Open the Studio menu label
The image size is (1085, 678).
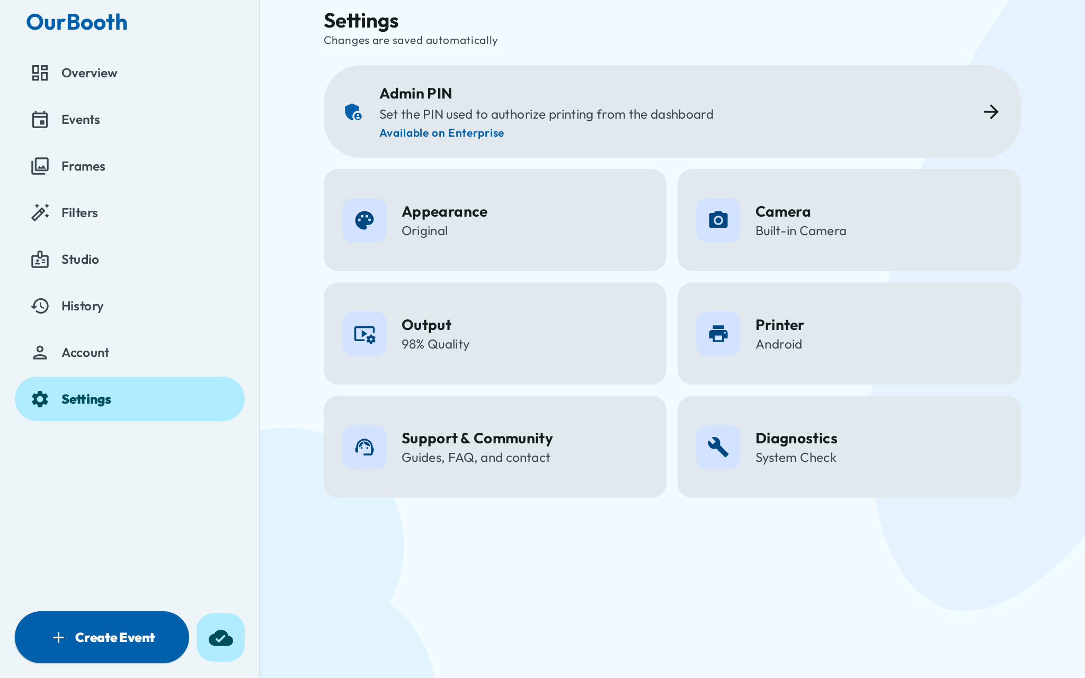tap(80, 260)
